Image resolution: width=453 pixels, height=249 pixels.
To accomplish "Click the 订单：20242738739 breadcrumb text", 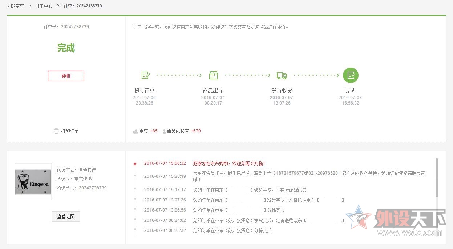I will (x=82, y=6).
